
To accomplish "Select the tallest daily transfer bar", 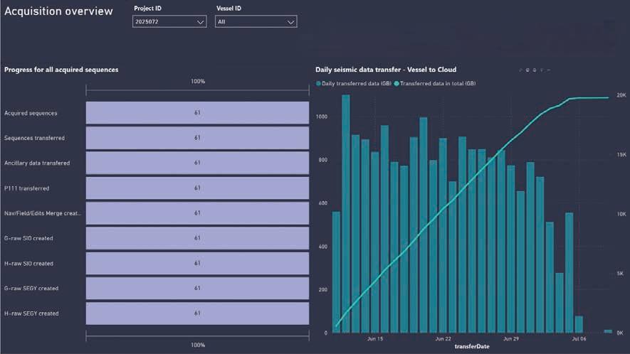I will tap(345, 213).
